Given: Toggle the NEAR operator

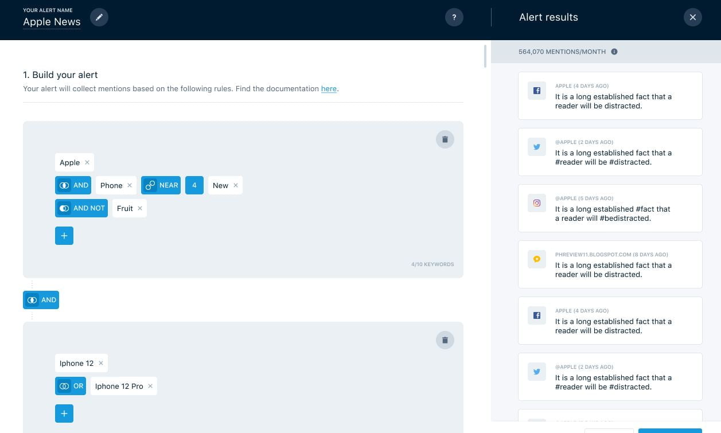Looking at the screenshot, I should (161, 185).
